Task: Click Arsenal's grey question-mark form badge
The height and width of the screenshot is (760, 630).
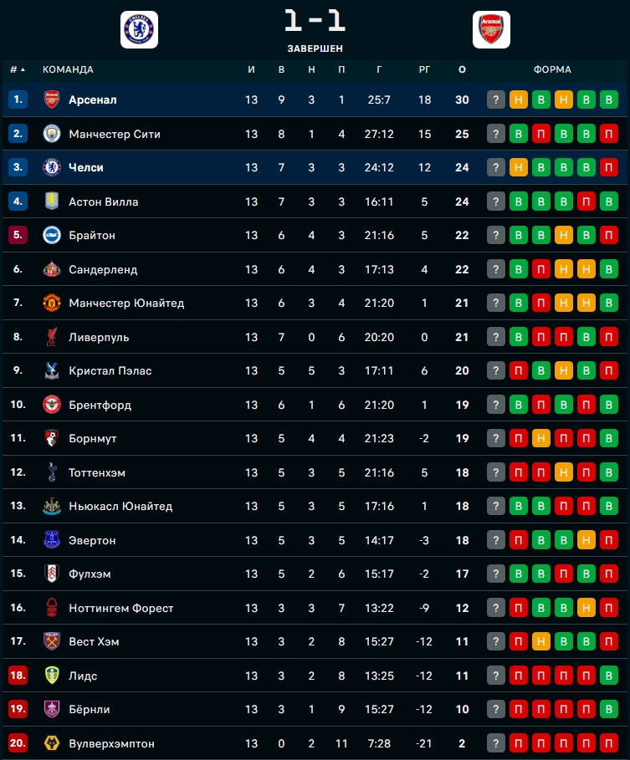Action: coord(496,100)
